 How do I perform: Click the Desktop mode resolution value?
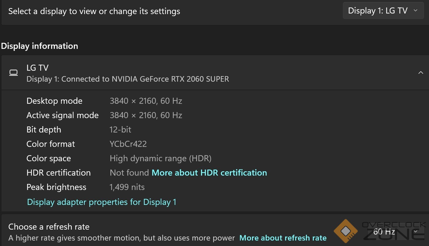(x=146, y=101)
